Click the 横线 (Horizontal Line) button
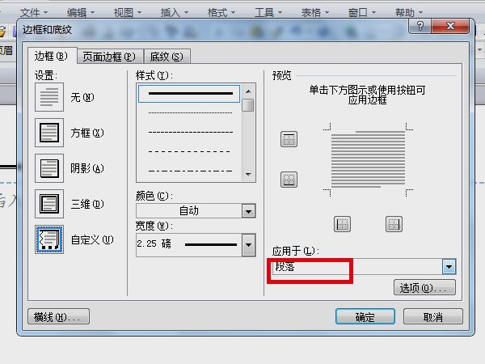The height and width of the screenshot is (364, 485). [58, 316]
